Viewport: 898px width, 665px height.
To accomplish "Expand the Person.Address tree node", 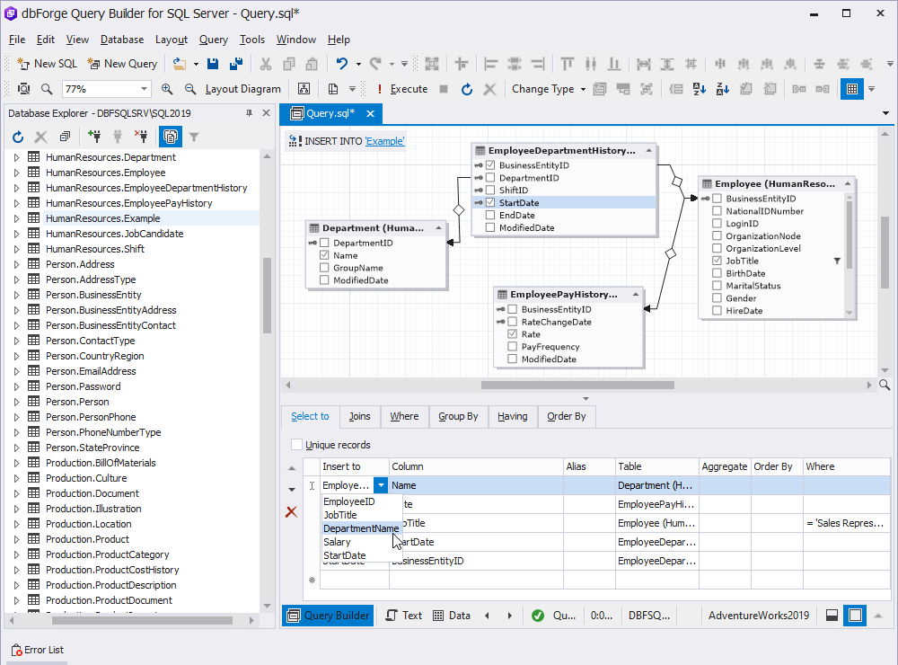I will tap(16, 264).
